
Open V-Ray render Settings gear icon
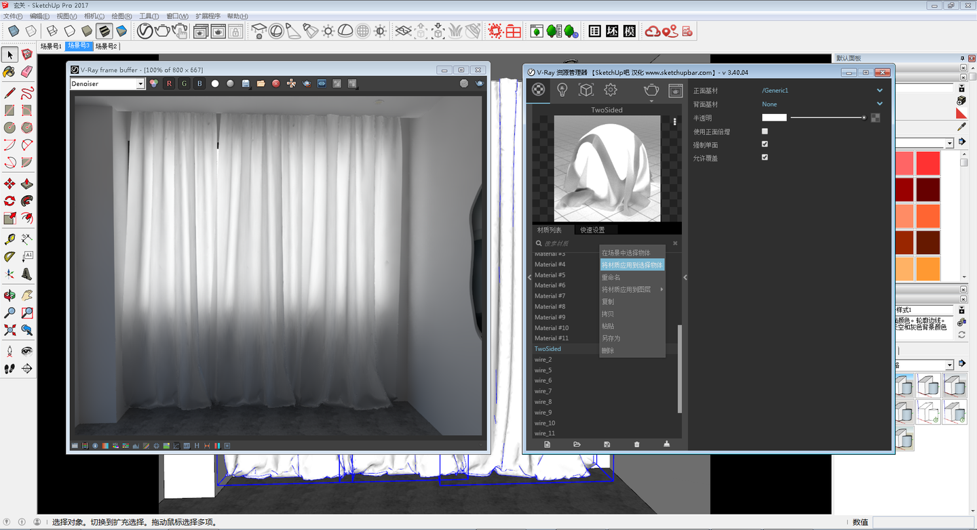610,89
